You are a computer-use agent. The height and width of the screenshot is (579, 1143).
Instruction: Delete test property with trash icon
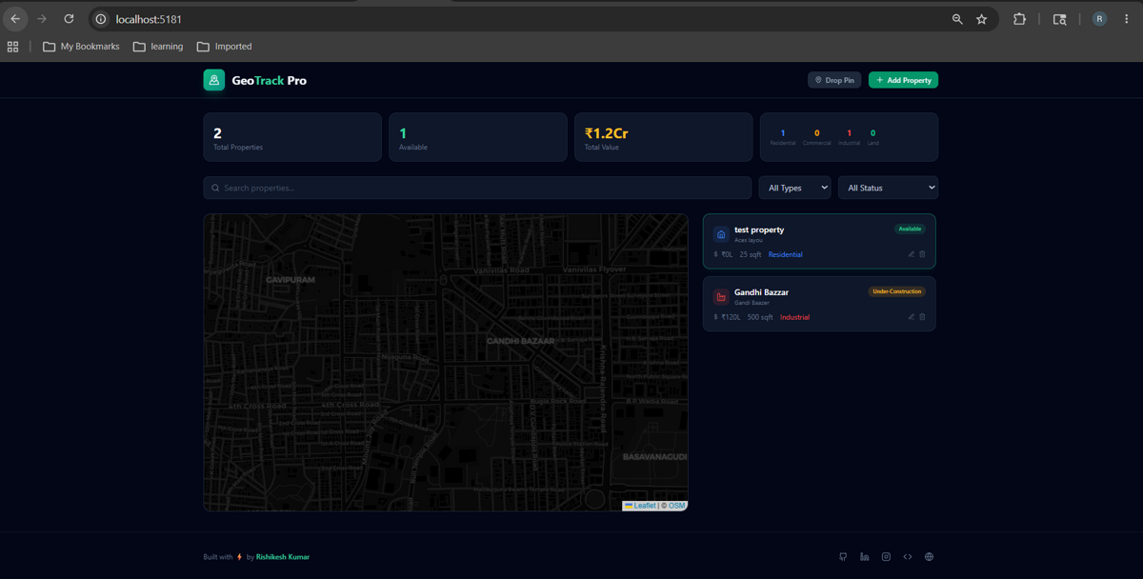click(922, 254)
